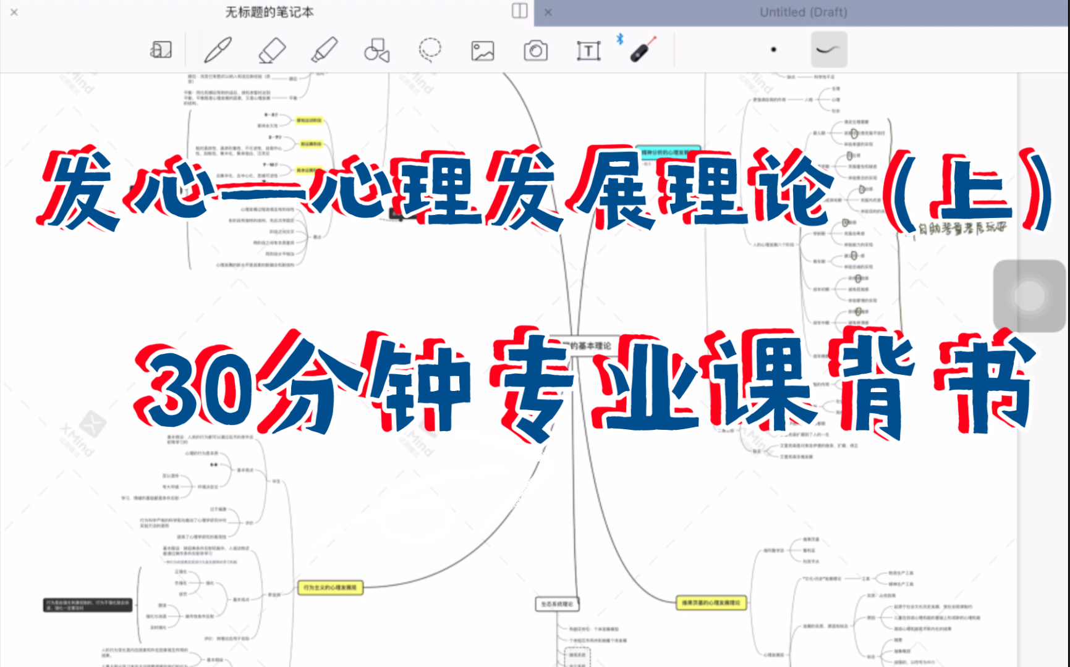Select the 生态系统理论 node

pyautogui.click(x=557, y=604)
